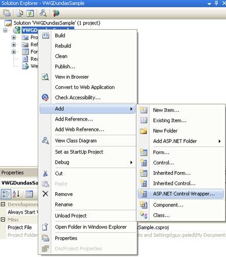
Task: Click the New Folder icon in submenu
Action: [x=144, y=131]
